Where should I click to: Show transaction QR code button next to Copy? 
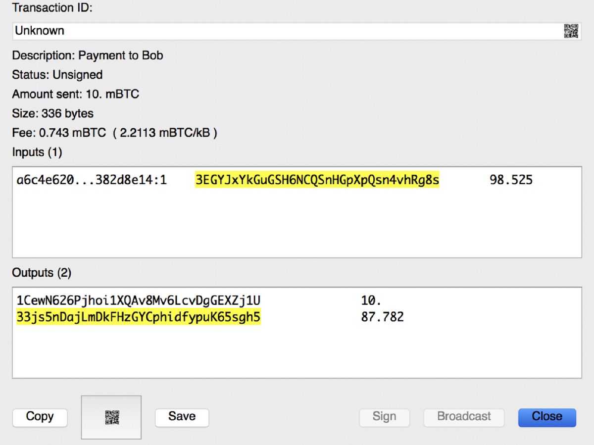pyautogui.click(x=112, y=417)
